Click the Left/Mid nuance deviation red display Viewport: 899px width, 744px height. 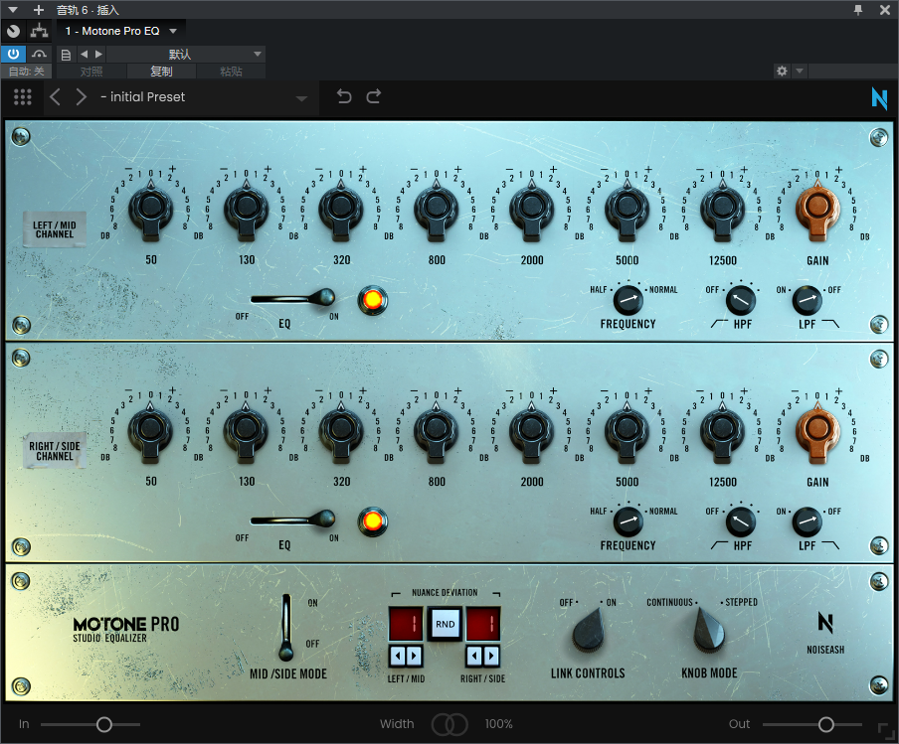406,624
